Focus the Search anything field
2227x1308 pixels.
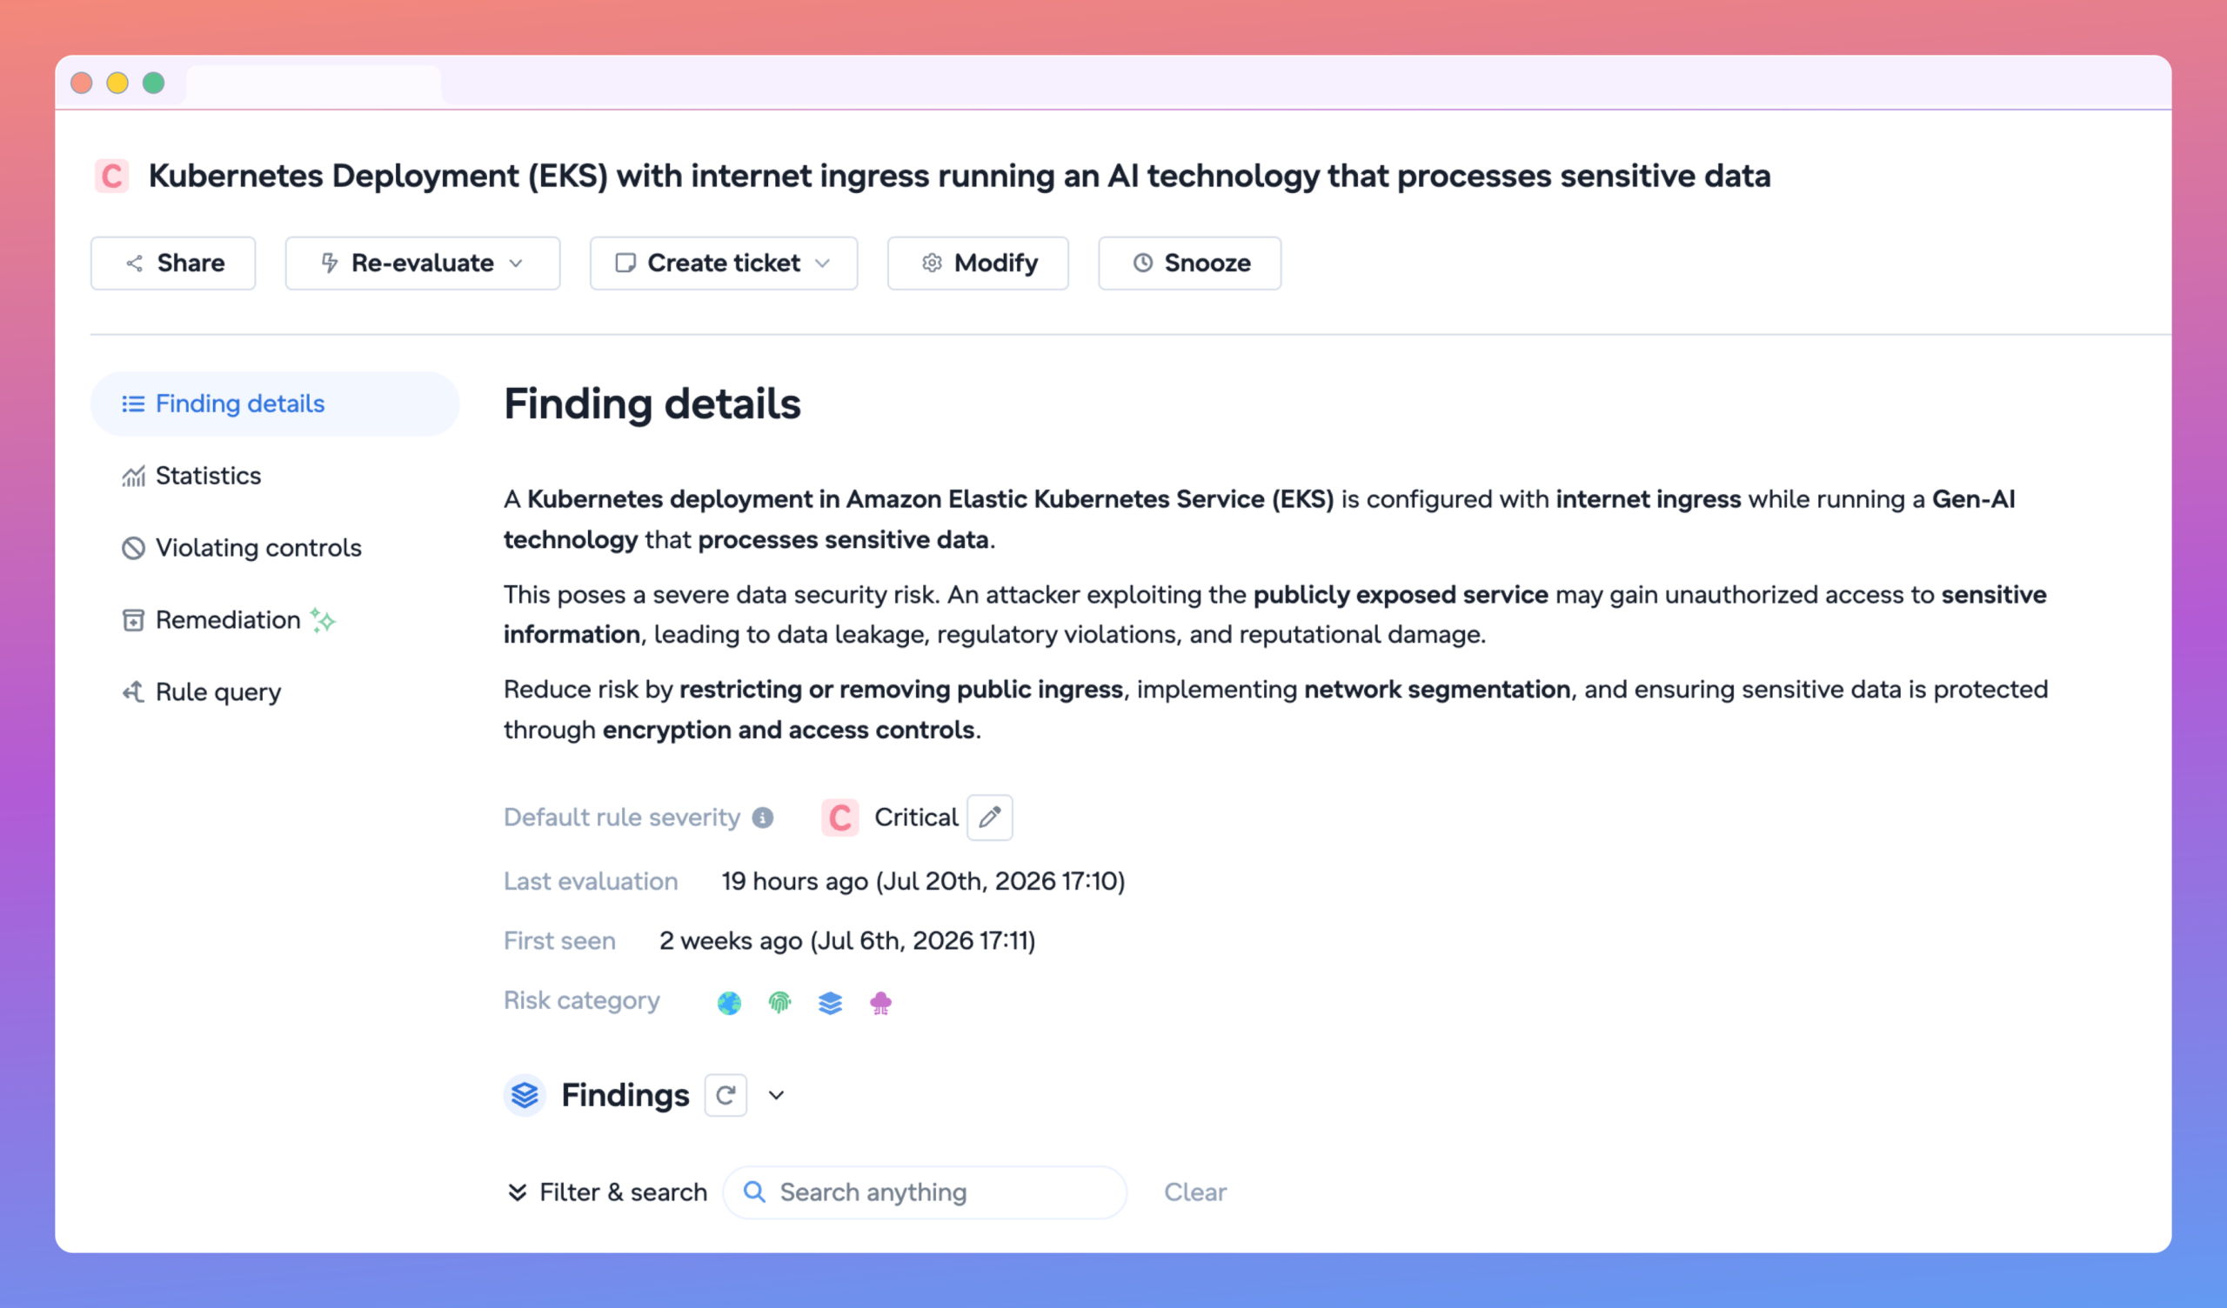[926, 1192]
